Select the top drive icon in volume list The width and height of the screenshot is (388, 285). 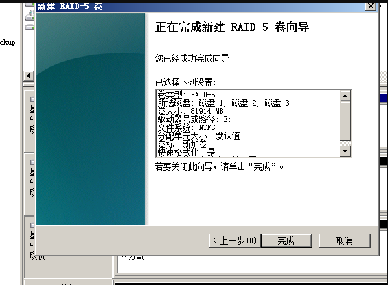point(30,5)
